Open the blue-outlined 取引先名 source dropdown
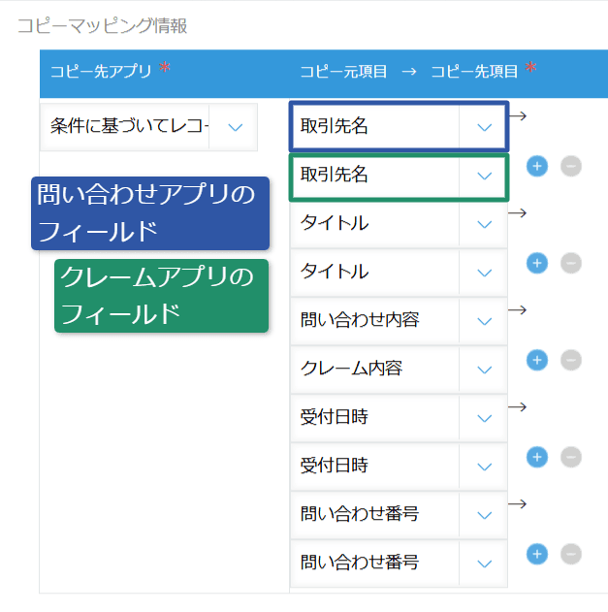 (x=399, y=126)
